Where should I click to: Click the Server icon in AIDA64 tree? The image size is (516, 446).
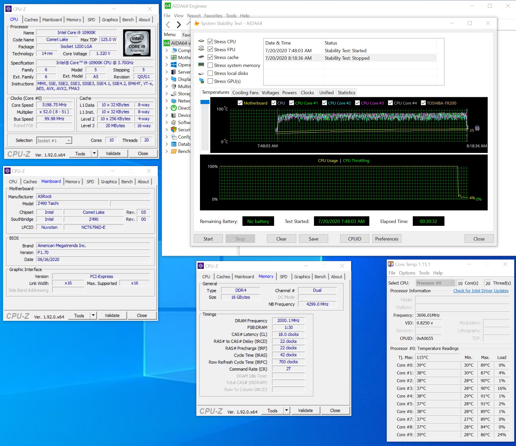[x=174, y=72]
